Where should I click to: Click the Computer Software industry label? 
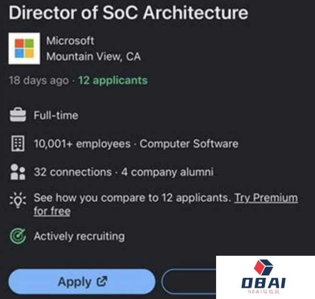[x=189, y=144]
